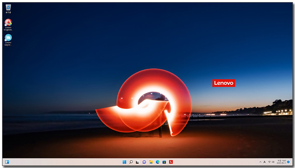
Task: Open the taskbar Search icon
Action: pos(131,162)
